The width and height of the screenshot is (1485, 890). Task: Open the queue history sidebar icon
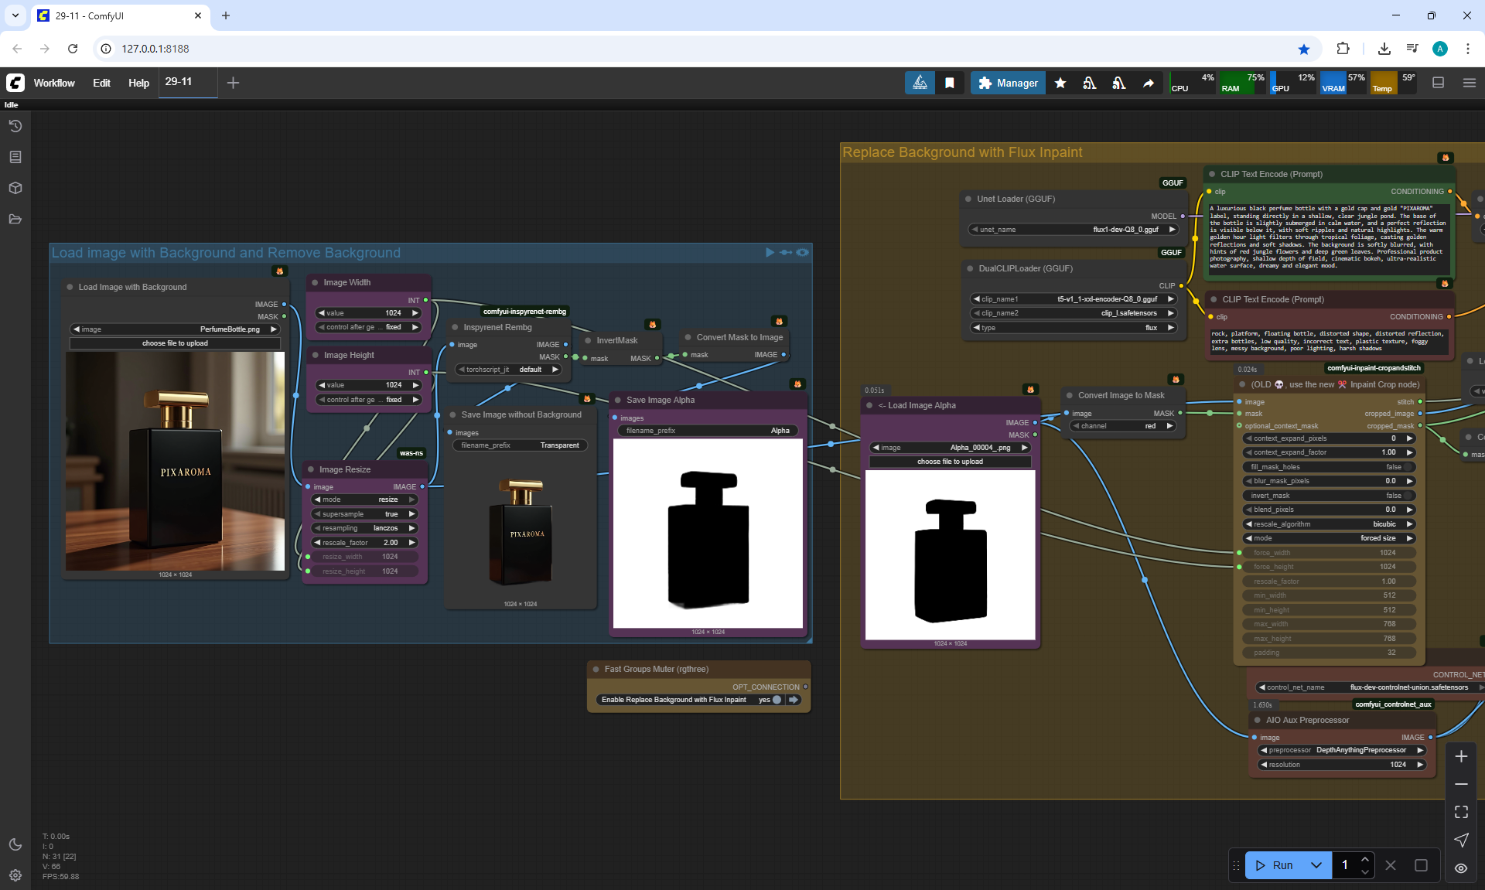click(15, 126)
